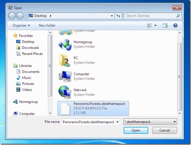Select the Network item name in file list
Viewport: 191px width, 145px height.
click(x=80, y=90)
